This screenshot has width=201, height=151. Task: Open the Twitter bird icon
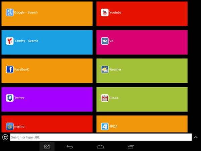point(10,98)
